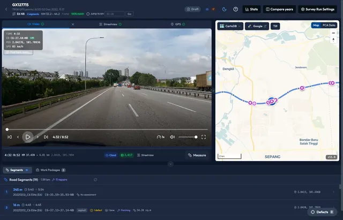
Task: Expand segment 1 row chevron
Action: pyautogui.click(x=333, y=192)
